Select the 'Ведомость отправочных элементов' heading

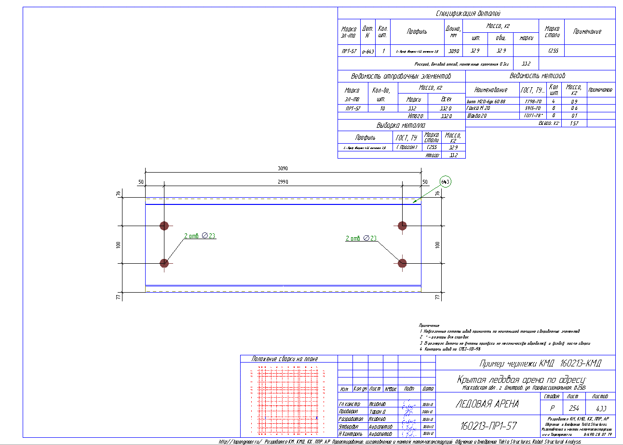pos(401,76)
